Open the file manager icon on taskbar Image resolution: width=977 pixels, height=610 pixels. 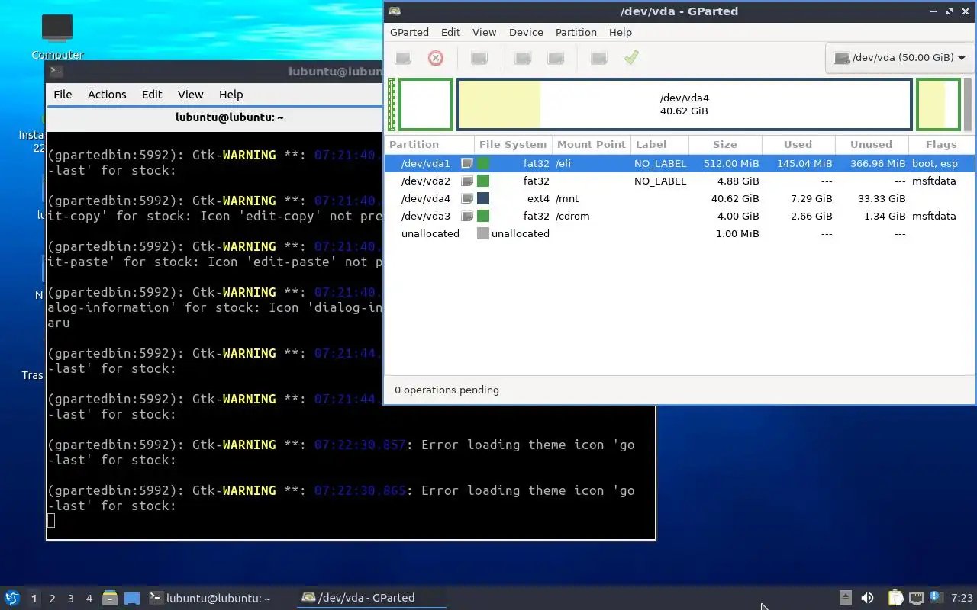tap(110, 598)
